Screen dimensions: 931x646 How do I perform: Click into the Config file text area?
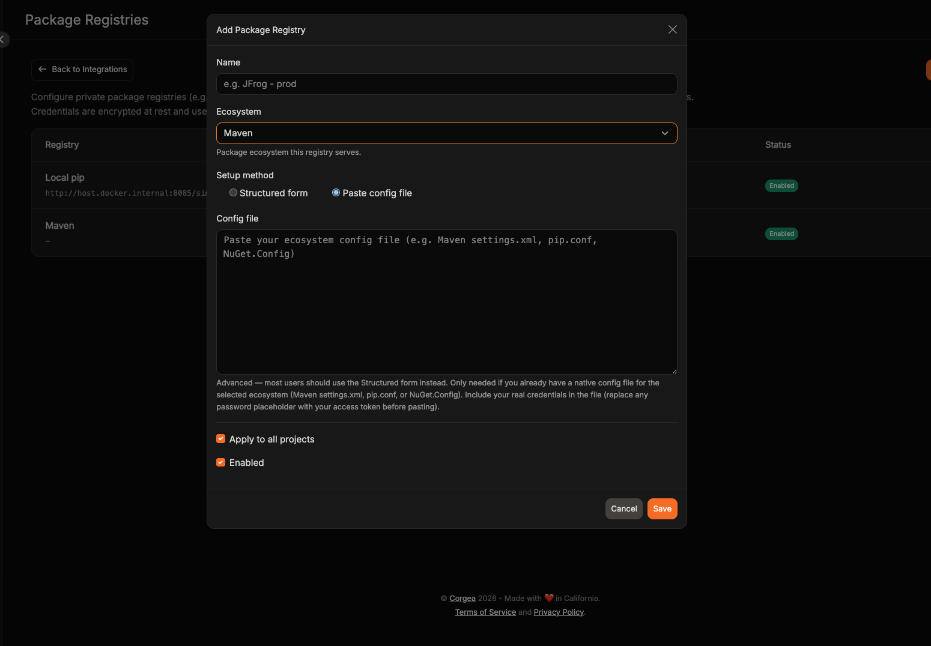pyautogui.click(x=446, y=302)
